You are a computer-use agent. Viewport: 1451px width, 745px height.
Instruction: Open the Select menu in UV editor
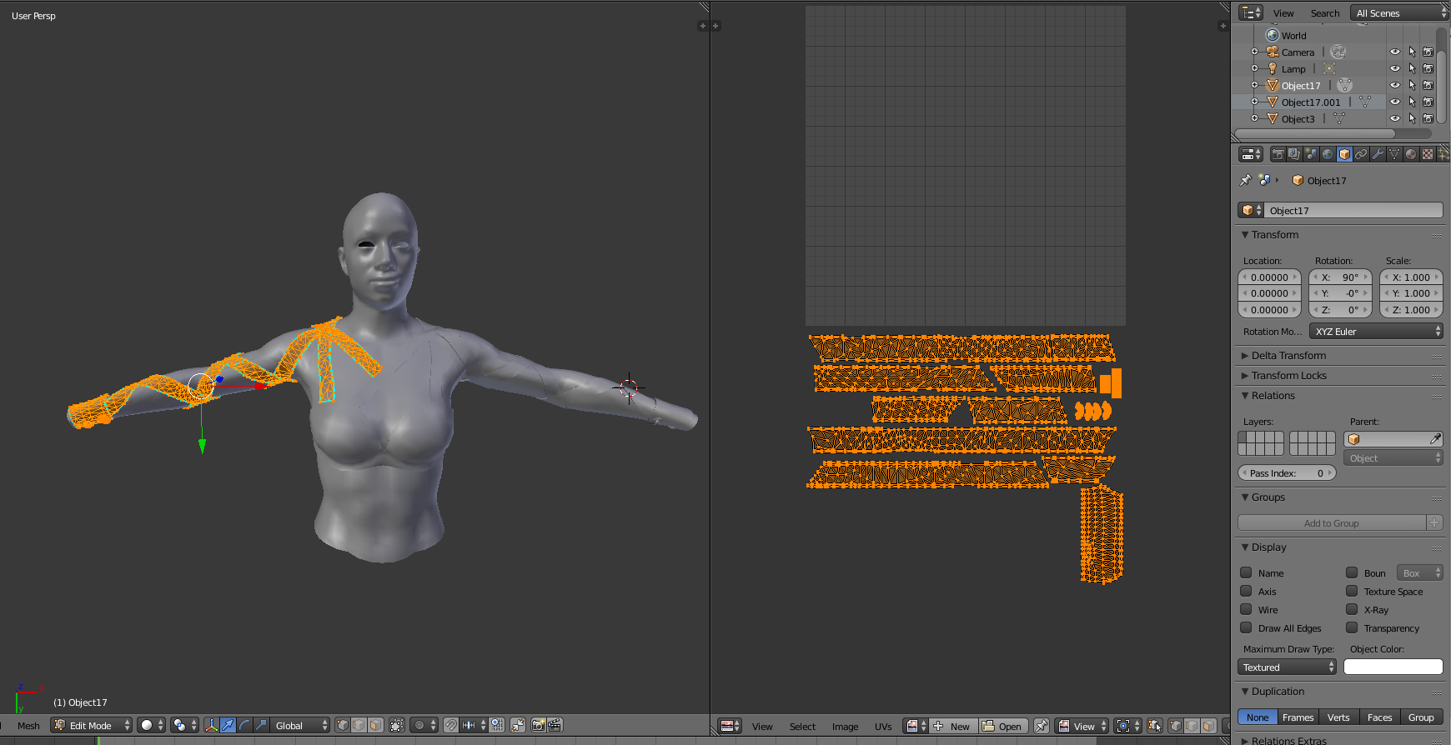point(802,726)
